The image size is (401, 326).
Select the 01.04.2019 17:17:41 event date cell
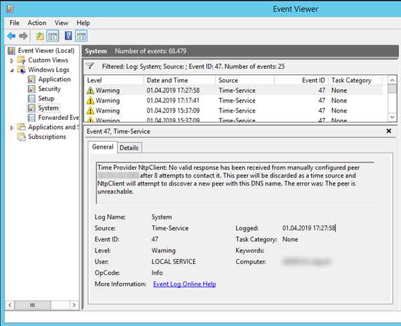(x=173, y=100)
